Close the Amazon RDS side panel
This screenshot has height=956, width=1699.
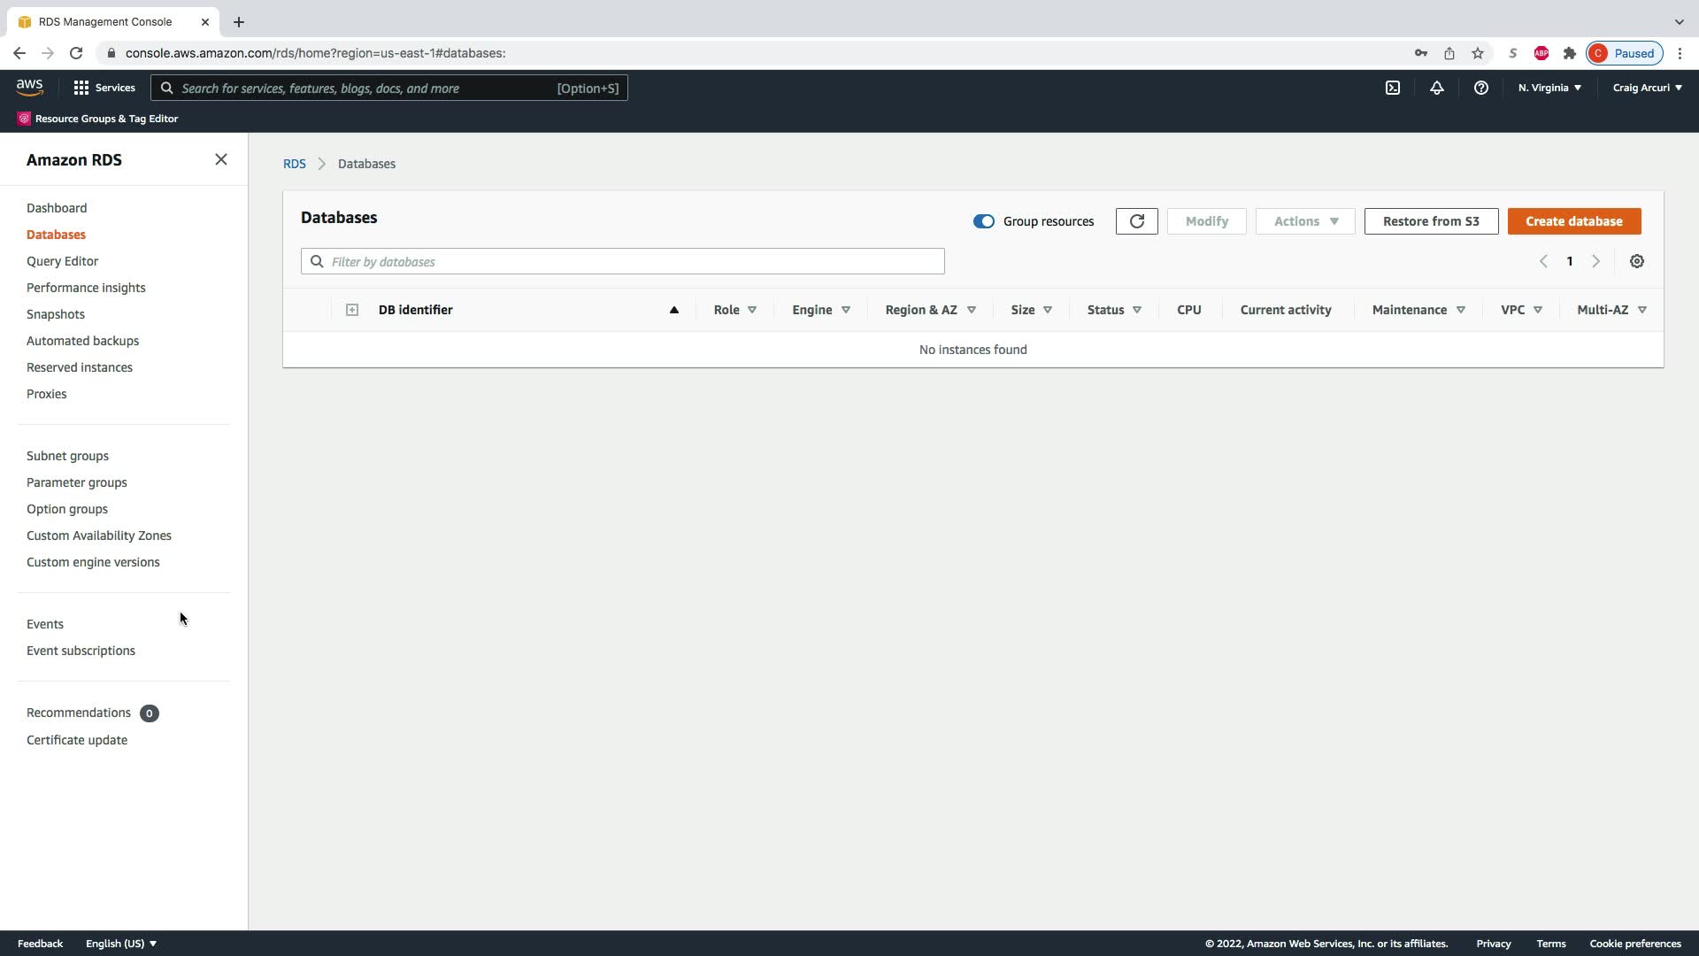tap(221, 159)
